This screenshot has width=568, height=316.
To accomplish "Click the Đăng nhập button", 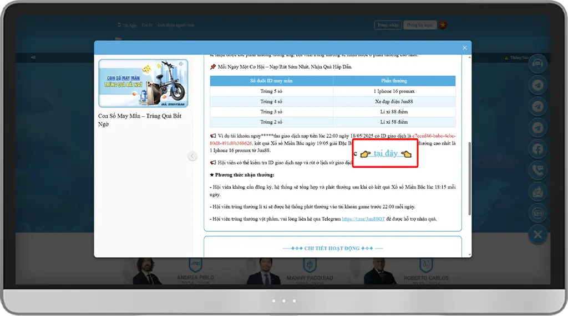I will pyautogui.click(x=388, y=25).
